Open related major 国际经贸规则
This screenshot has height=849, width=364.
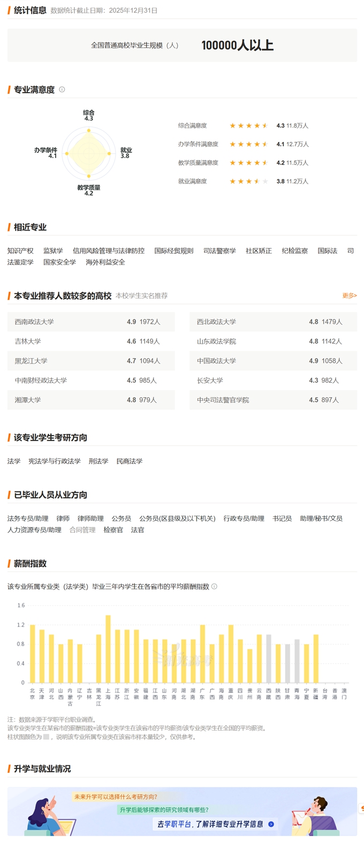click(x=174, y=251)
